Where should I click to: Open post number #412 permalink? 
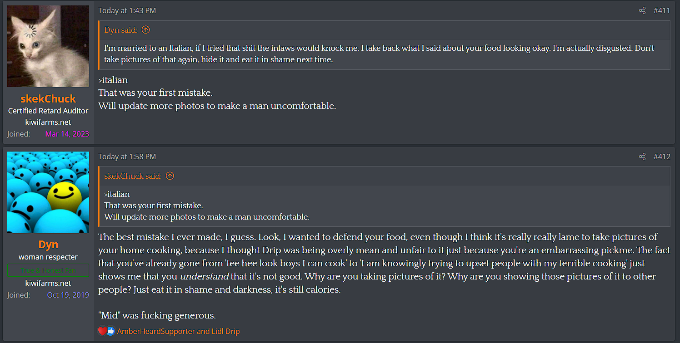click(x=661, y=157)
